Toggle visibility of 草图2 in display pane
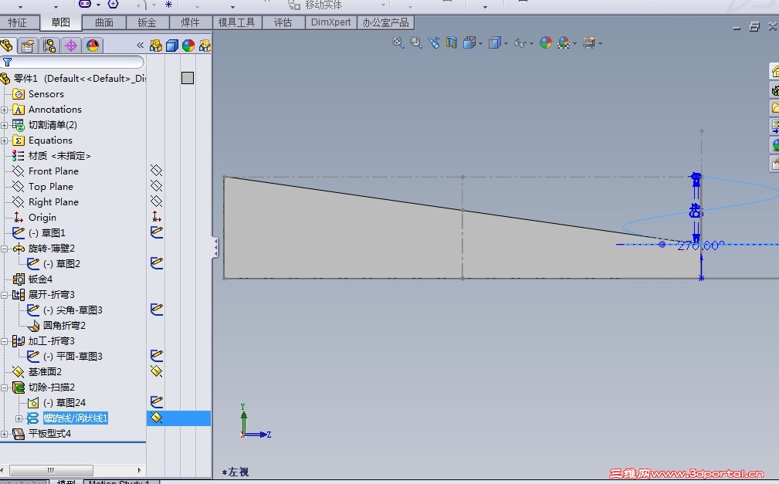779x484 pixels. pos(157,263)
